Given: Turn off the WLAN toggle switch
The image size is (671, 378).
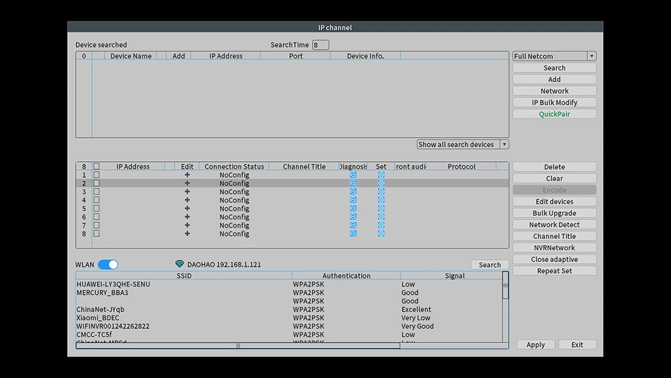Looking at the screenshot, I should click(x=108, y=265).
